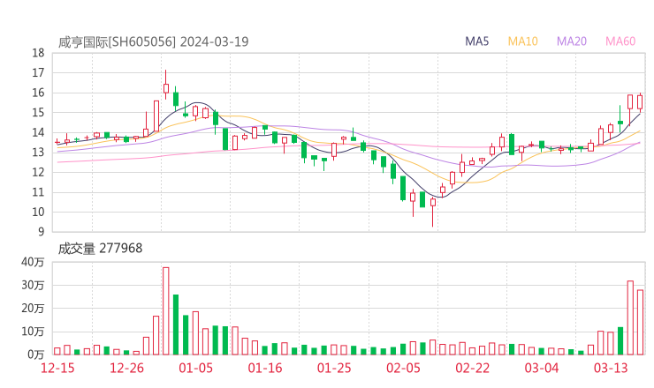Click the red candlestick peaking above 17
The image size is (654, 388).
[x=166, y=85]
